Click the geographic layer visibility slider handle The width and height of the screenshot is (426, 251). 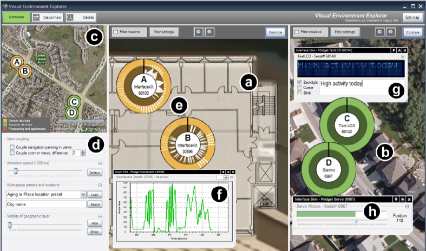click(10, 225)
